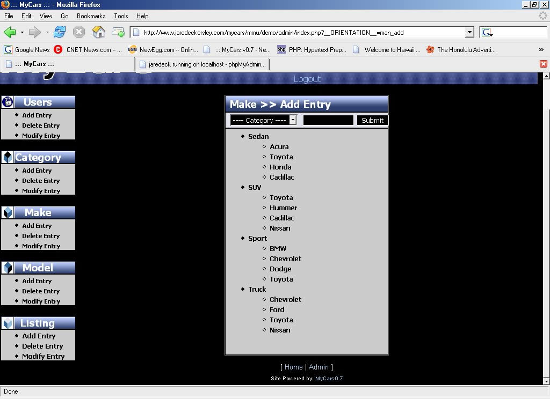Click Delete Entry under Users
This screenshot has height=399, width=550.
coord(41,125)
